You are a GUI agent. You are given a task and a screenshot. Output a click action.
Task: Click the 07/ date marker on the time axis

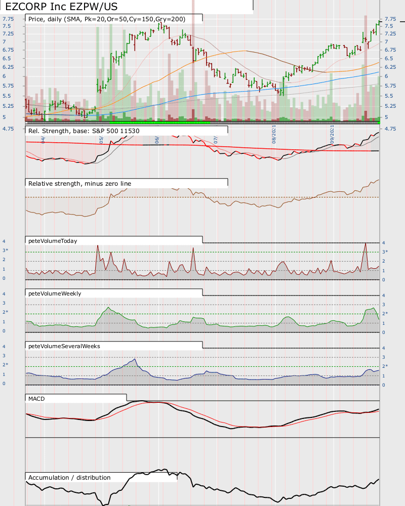click(216, 140)
